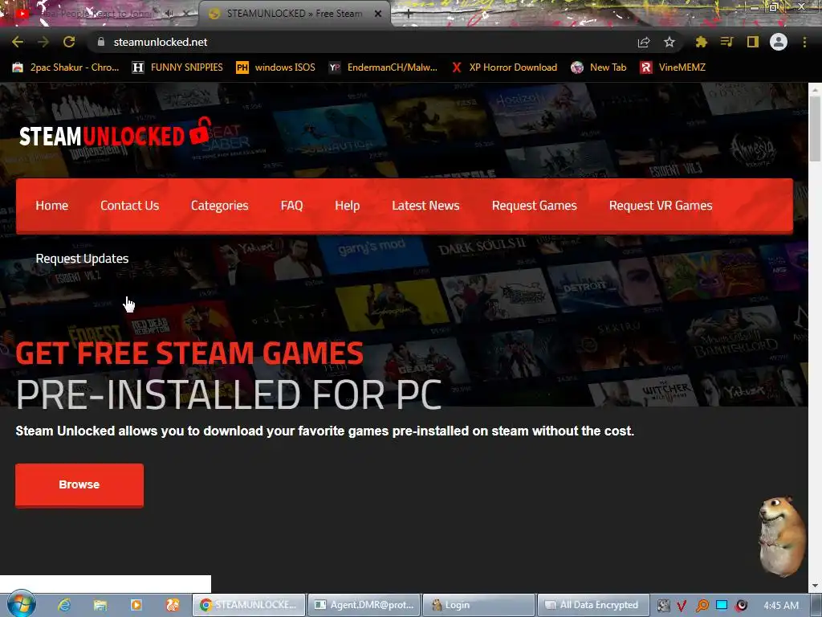Image resolution: width=822 pixels, height=617 pixels.
Task: Launch Internet Explorer from taskbar
Action: (x=64, y=605)
